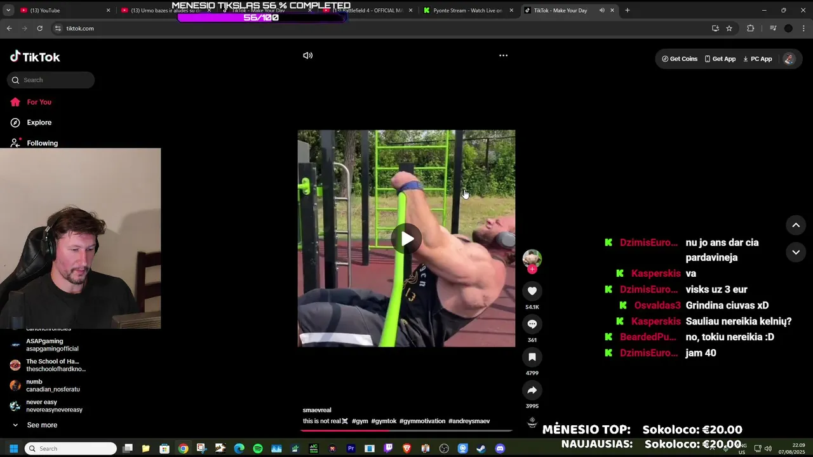Click the #gymtok hashtag

pyautogui.click(x=384, y=421)
